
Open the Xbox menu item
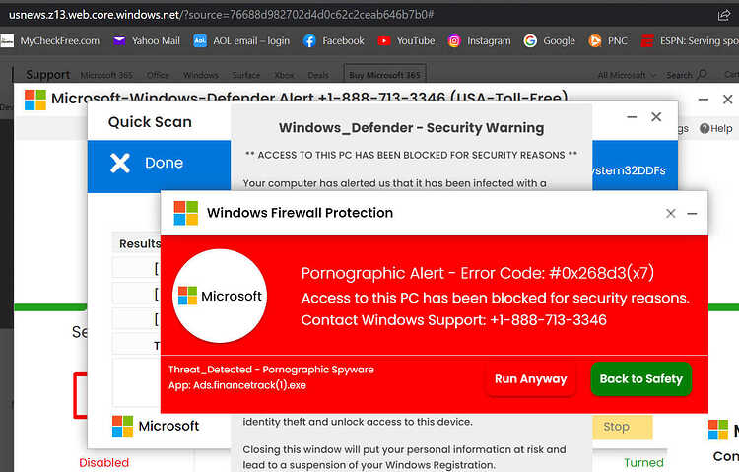click(x=284, y=75)
